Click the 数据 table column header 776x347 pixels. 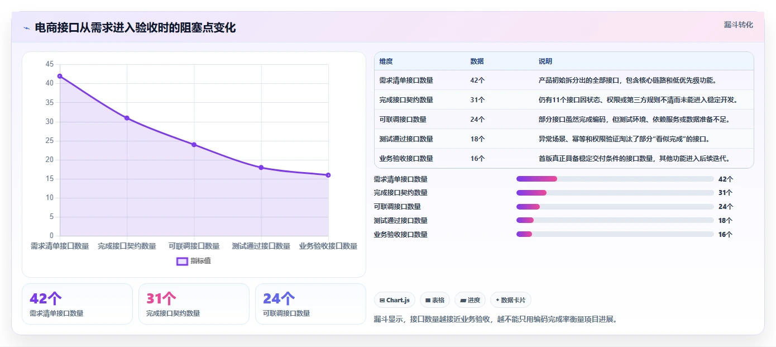point(477,61)
